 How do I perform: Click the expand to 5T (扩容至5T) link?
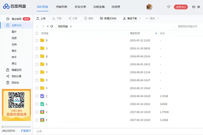(26, 131)
